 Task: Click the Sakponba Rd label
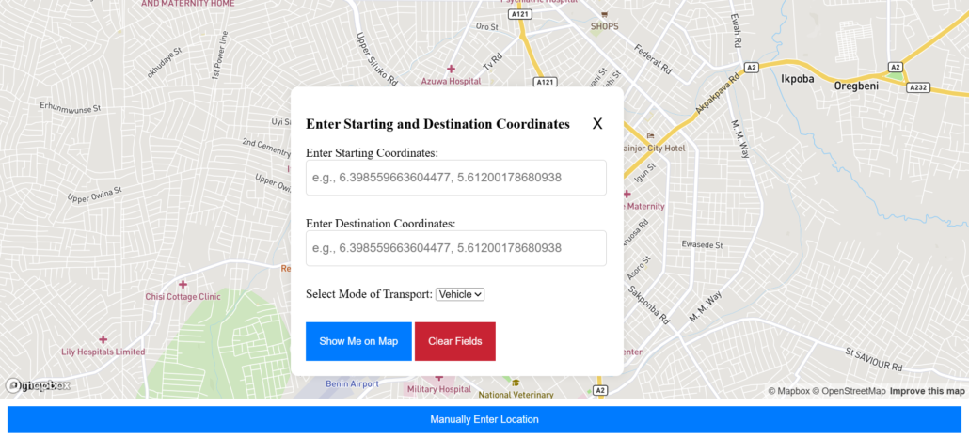[x=648, y=305]
